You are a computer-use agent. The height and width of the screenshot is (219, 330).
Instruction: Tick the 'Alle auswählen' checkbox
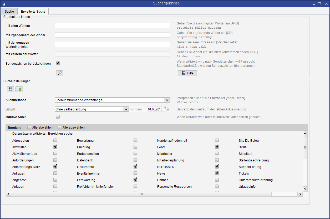pos(59,128)
